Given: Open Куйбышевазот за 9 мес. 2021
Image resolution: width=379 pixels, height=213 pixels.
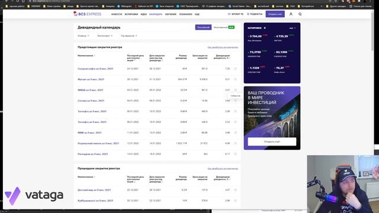Looking at the screenshot, I should click(95, 201).
